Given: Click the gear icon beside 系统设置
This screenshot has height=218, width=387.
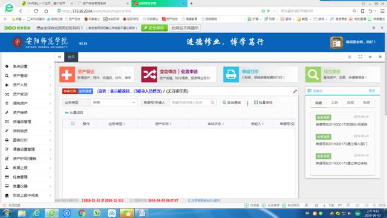Looking at the screenshot, I should 7,66.
